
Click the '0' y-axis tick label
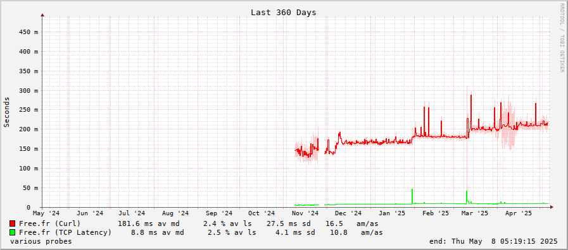coord(28,207)
